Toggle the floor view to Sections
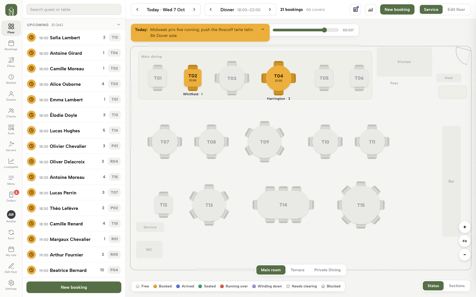Viewport: 476px width, 297px height. click(x=456, y=286)
